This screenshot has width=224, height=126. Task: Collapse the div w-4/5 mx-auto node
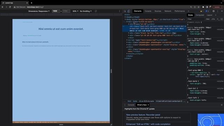[x=127, y=22]
